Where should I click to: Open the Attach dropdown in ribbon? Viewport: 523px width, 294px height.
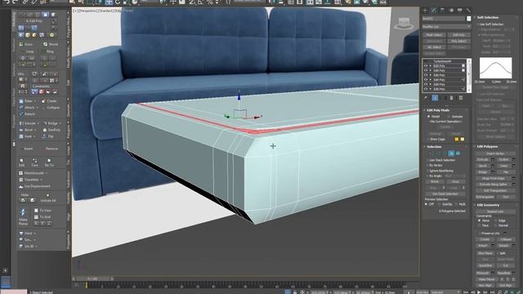37,107
